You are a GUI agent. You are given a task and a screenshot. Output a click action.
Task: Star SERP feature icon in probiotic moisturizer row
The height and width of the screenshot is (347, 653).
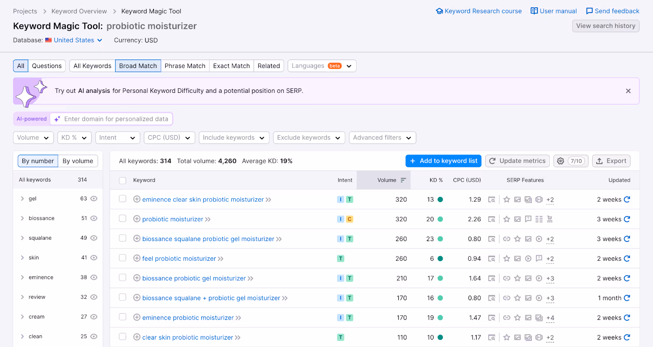506,219
